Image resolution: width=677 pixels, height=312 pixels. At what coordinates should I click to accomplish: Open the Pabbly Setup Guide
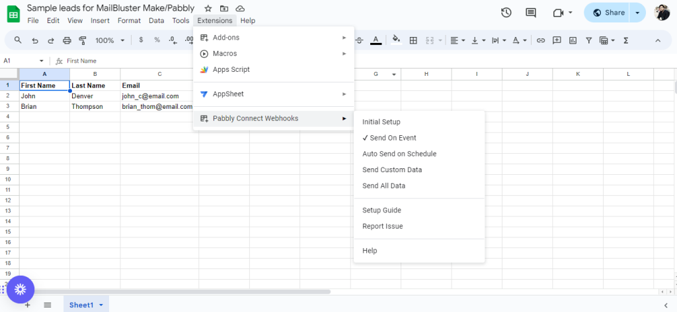(418, 210)
